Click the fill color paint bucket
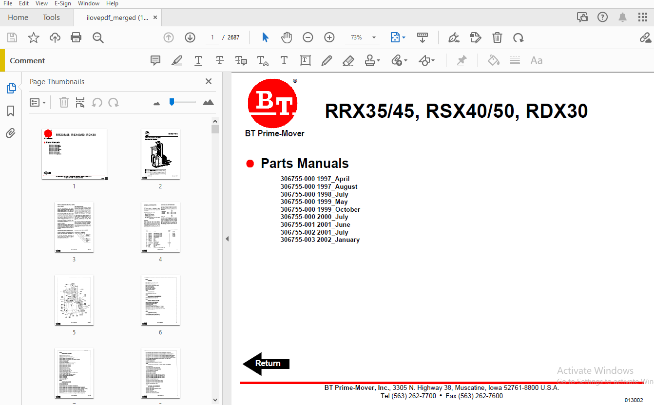Screen dimensions: 654x405 (x=494, y=60)
